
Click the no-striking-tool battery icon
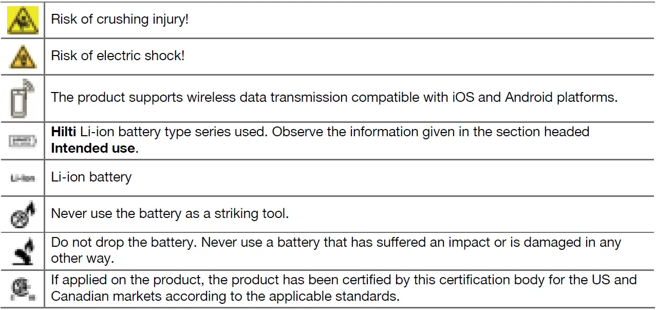click(23, 213)
